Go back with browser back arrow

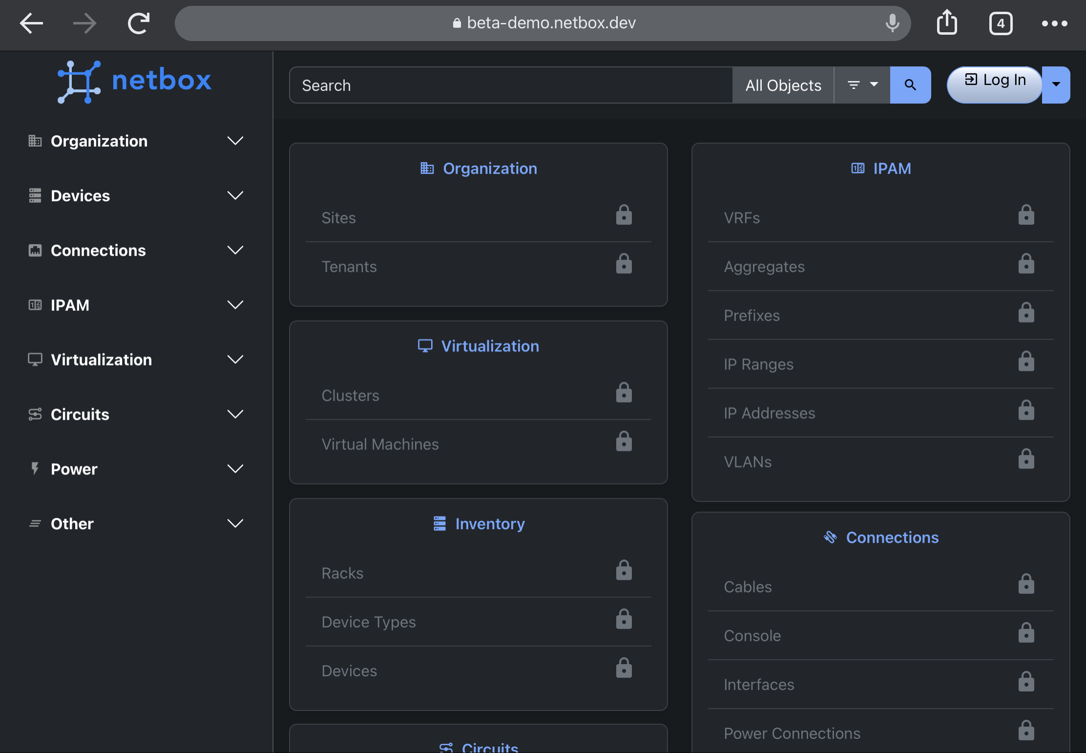[x=31, y=23]
